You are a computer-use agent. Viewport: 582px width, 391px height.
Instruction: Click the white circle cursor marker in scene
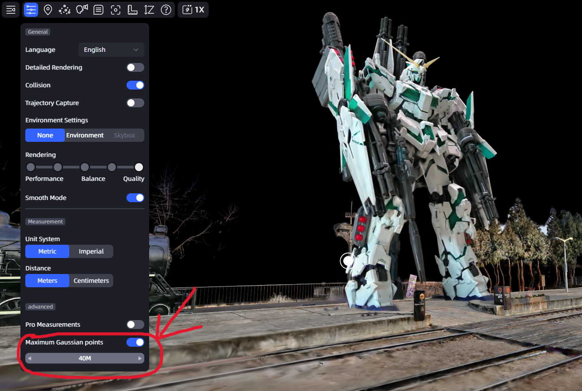[348, 261]
